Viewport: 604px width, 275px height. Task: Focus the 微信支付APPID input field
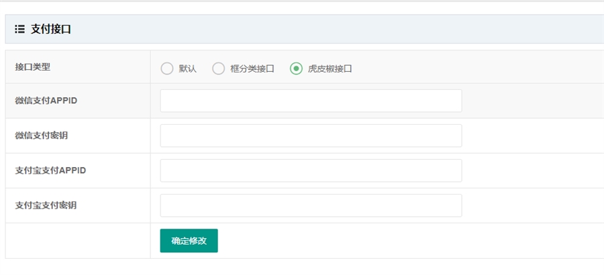click(x=311, y=101)
